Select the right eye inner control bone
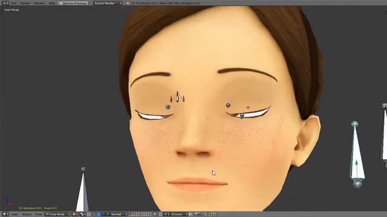This screenshot has height=217, width=387. coord(229,105)
